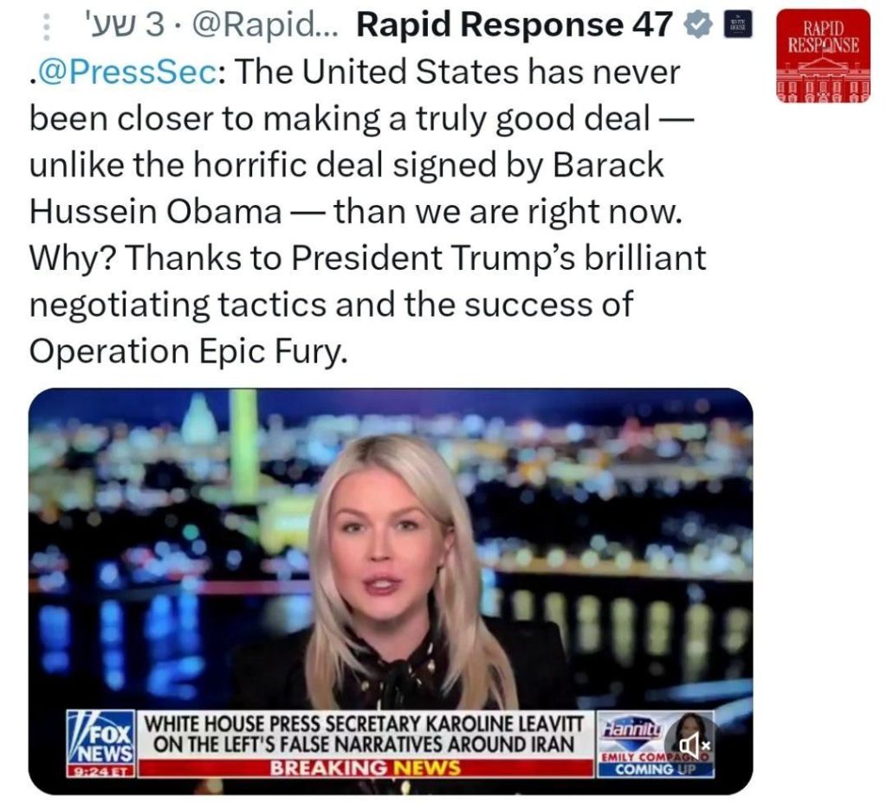Click the @Rapid... account handle
Viewport: 887px width, 803px height.
point(266,25)
